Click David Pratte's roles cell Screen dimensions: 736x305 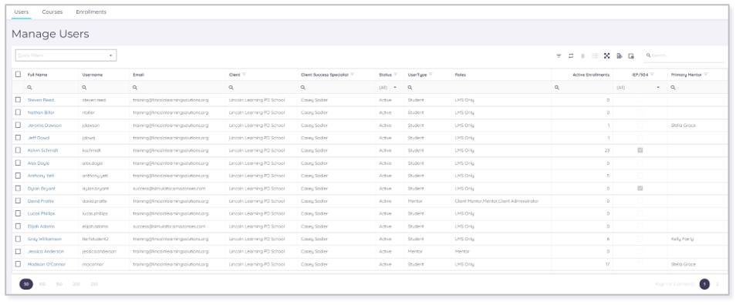click(x=497, y=201)
